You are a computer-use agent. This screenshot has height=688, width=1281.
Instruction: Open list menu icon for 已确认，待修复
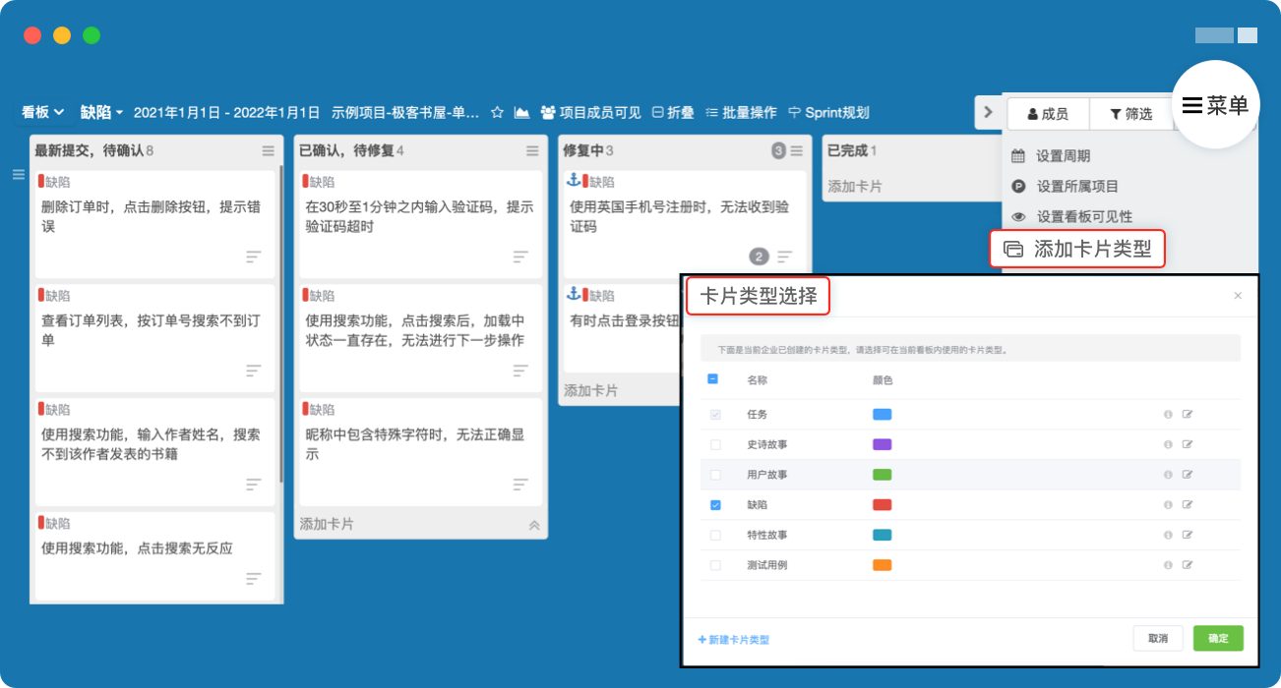click(532, 151)
